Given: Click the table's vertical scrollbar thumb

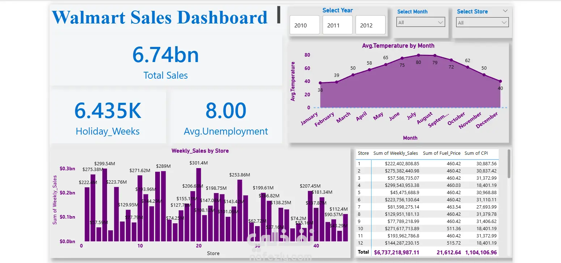Looking at the screenshot, I should tap(509, 164).
